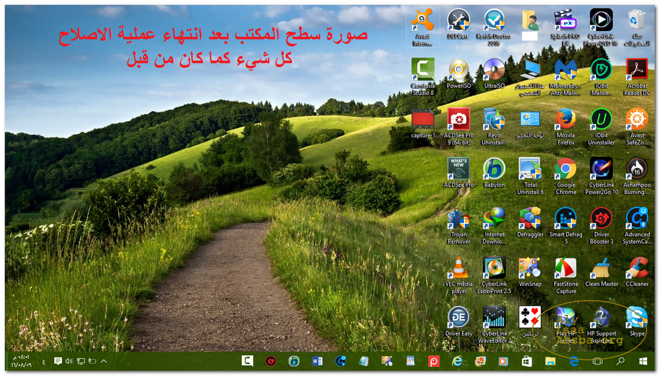Select the VLC media player icon
Screen dimensions: 660x376
pos(458,268)
